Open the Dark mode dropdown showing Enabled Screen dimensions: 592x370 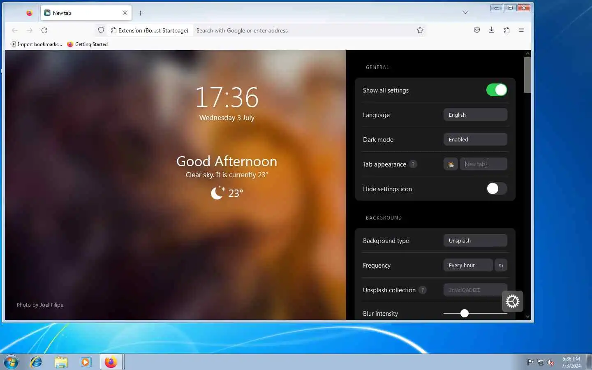pos(475,139)
